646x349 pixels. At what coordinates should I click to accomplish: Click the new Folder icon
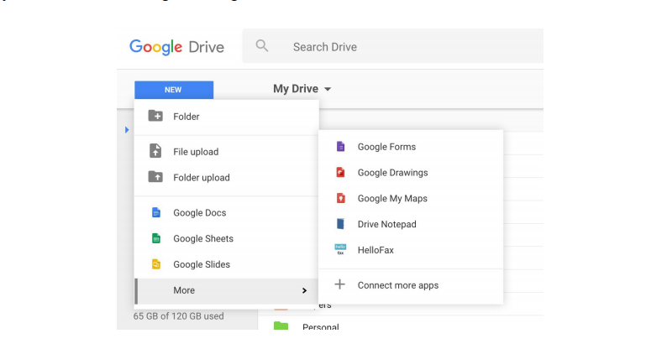point(155,117)
